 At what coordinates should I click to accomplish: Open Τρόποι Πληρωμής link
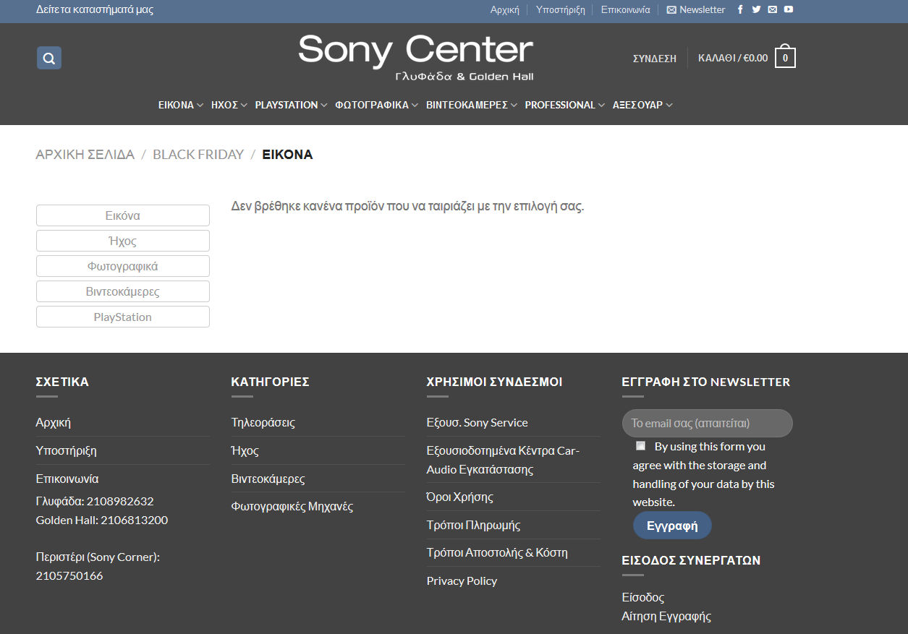474,525
